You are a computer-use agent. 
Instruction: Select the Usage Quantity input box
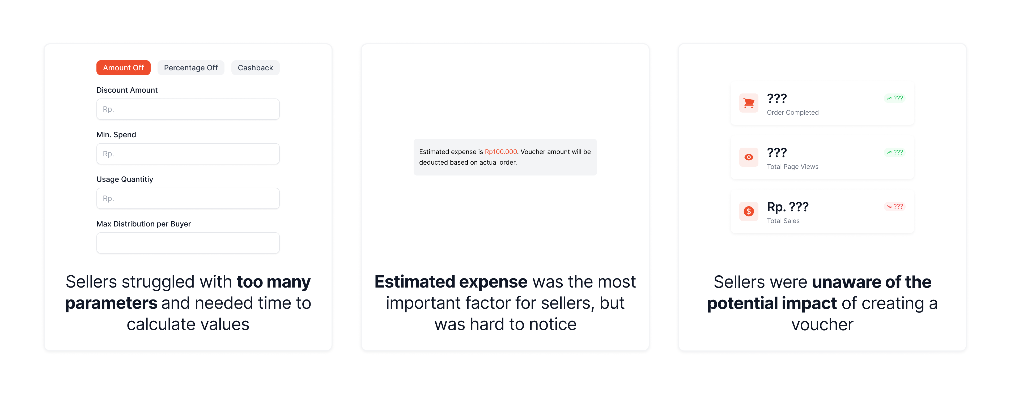(x=188, y=198)
